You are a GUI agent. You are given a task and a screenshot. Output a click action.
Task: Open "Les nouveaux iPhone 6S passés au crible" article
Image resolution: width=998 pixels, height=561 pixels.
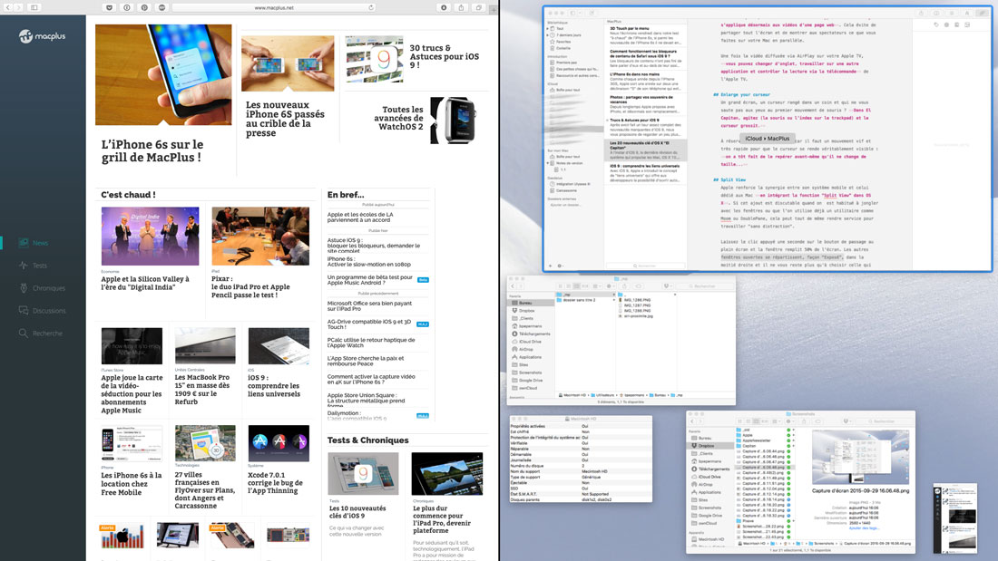285,119
